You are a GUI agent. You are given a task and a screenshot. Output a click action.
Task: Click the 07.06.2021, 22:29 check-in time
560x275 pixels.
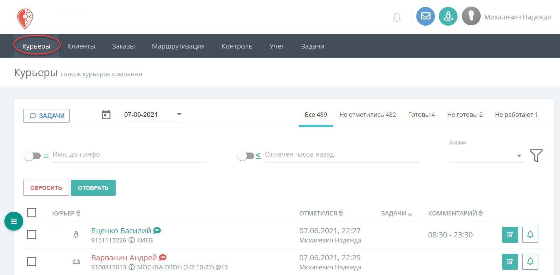330,258
